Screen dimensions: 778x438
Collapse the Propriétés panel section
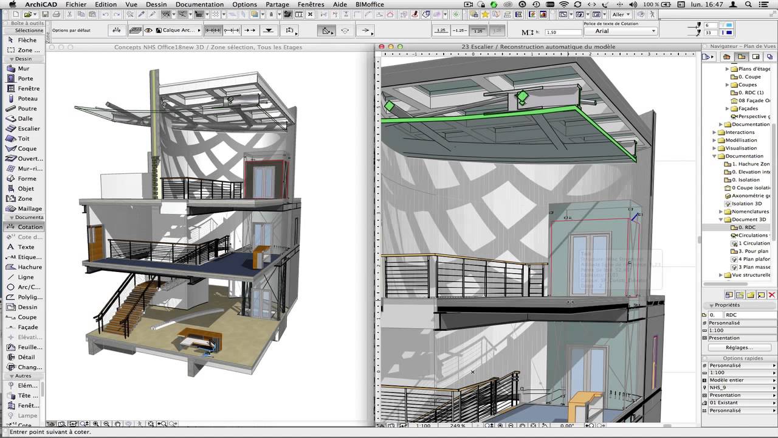coord(711,305)
